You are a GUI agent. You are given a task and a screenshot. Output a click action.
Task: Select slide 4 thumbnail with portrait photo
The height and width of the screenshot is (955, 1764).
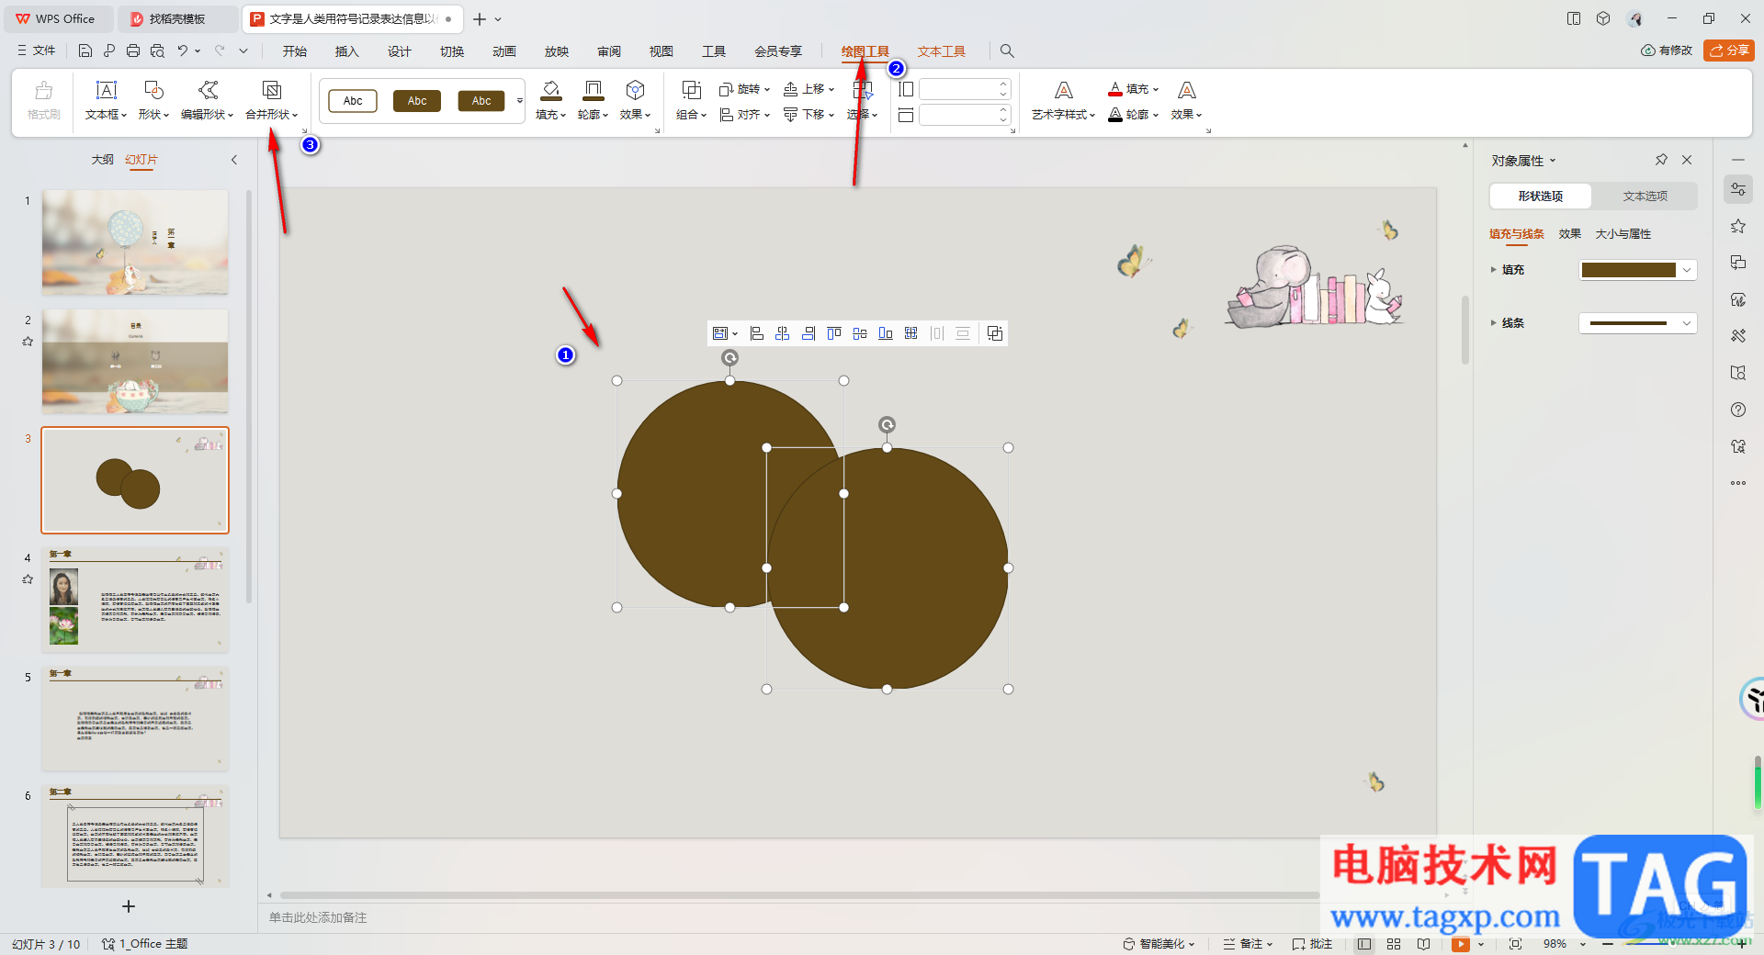pos(135,599)
